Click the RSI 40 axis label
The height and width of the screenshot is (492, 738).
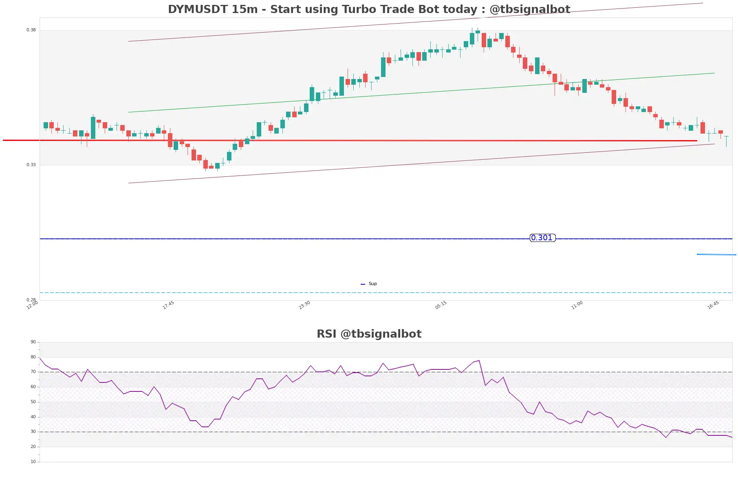(33, 417)
